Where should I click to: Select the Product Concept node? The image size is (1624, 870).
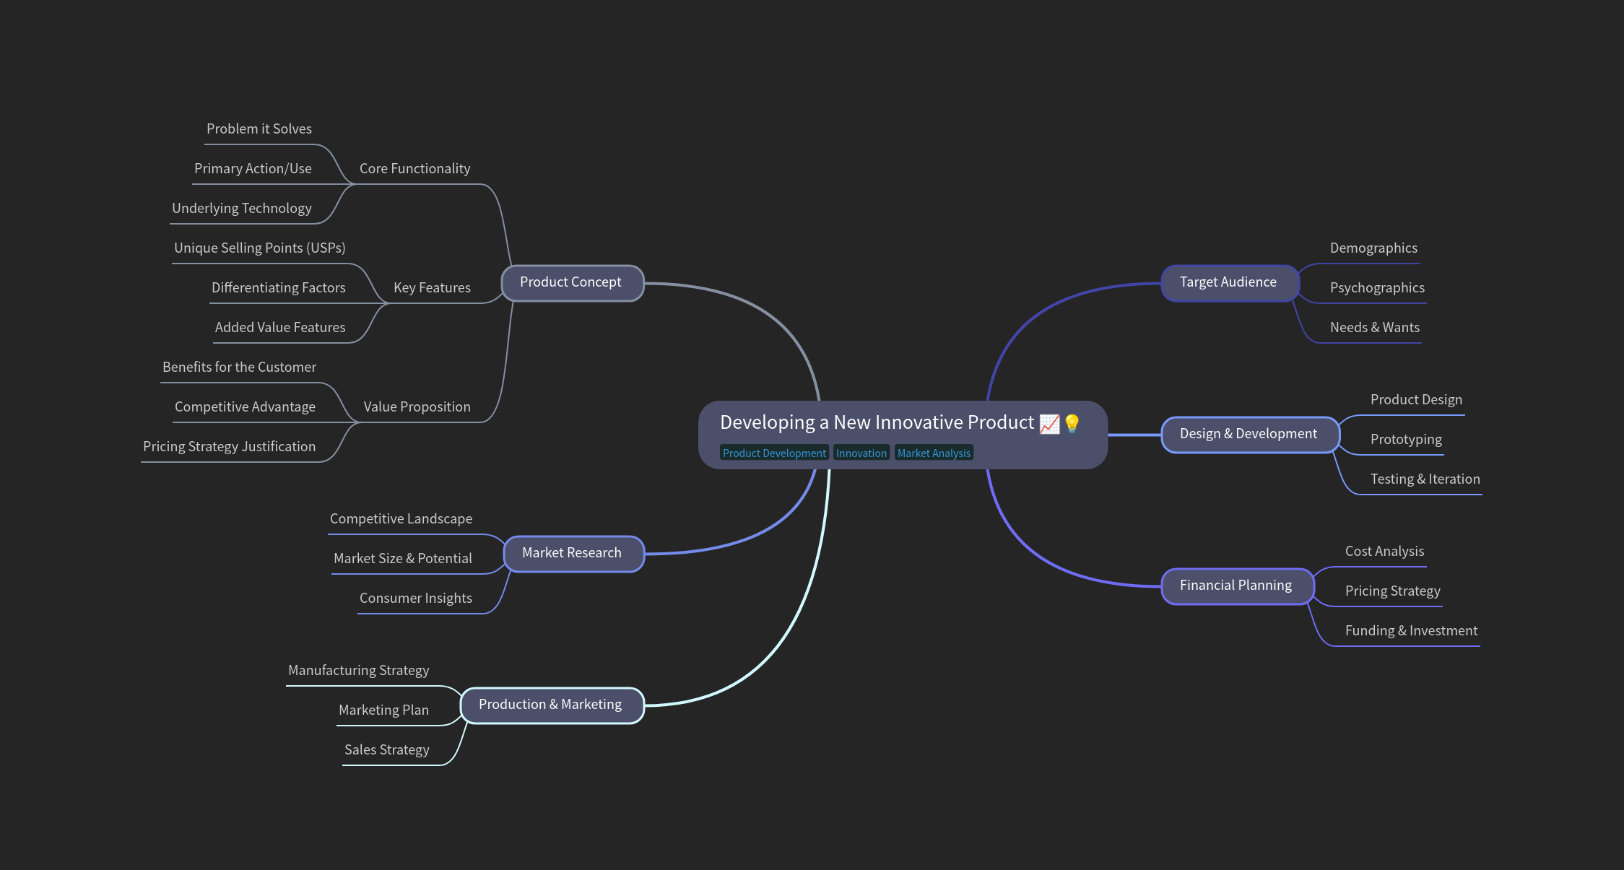(x=572, y=283)
